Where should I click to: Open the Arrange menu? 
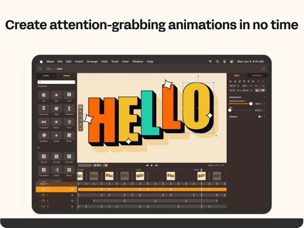pos(92,61)
